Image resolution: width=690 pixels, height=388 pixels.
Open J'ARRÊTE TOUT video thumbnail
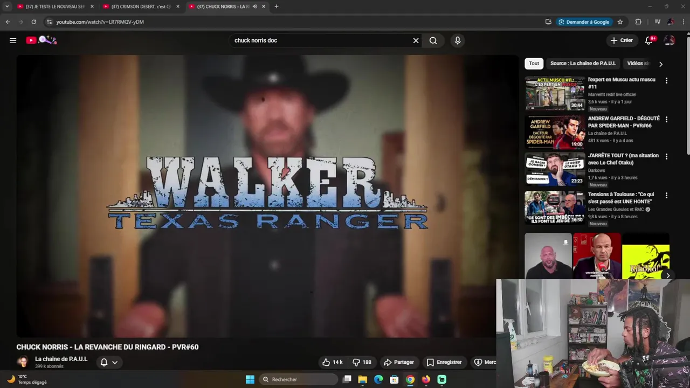pos(555,169)
